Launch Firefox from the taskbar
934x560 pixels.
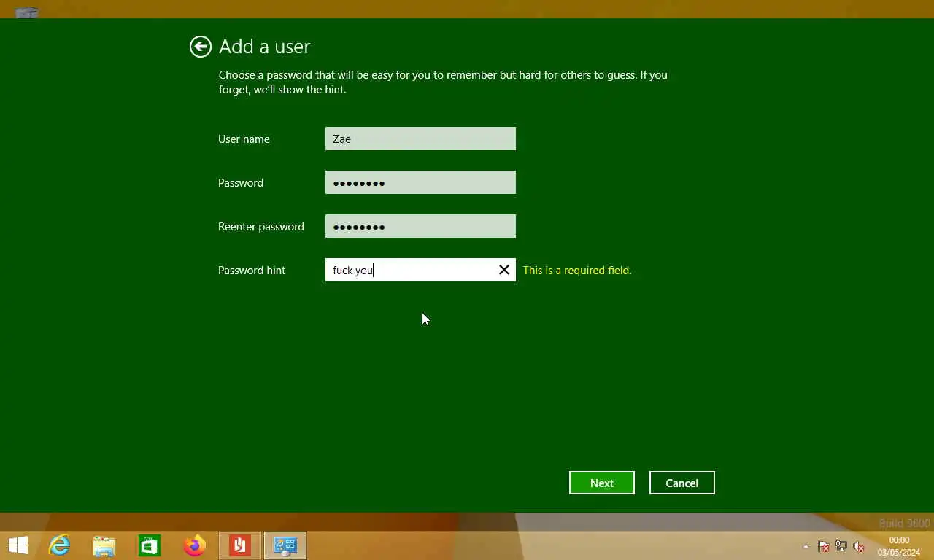click(x=195, y=545)
